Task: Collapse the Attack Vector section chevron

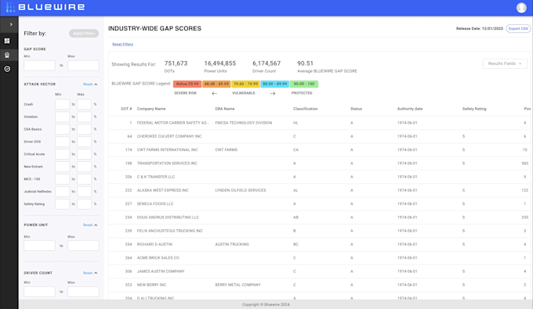Action: pyautogui.click(x=96, y=84)
